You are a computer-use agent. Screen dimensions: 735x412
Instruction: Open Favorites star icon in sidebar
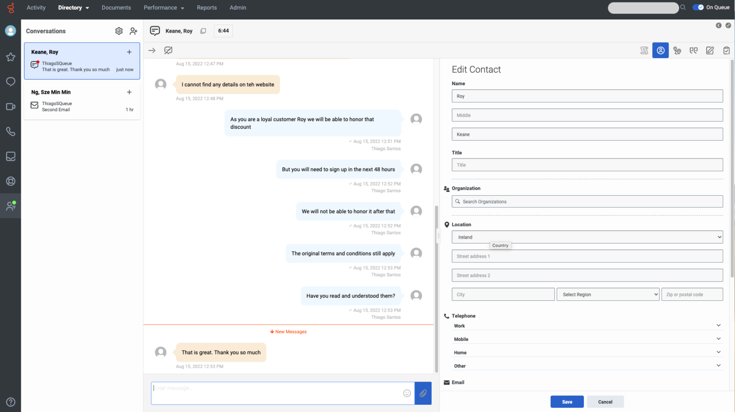click(10, 57)
